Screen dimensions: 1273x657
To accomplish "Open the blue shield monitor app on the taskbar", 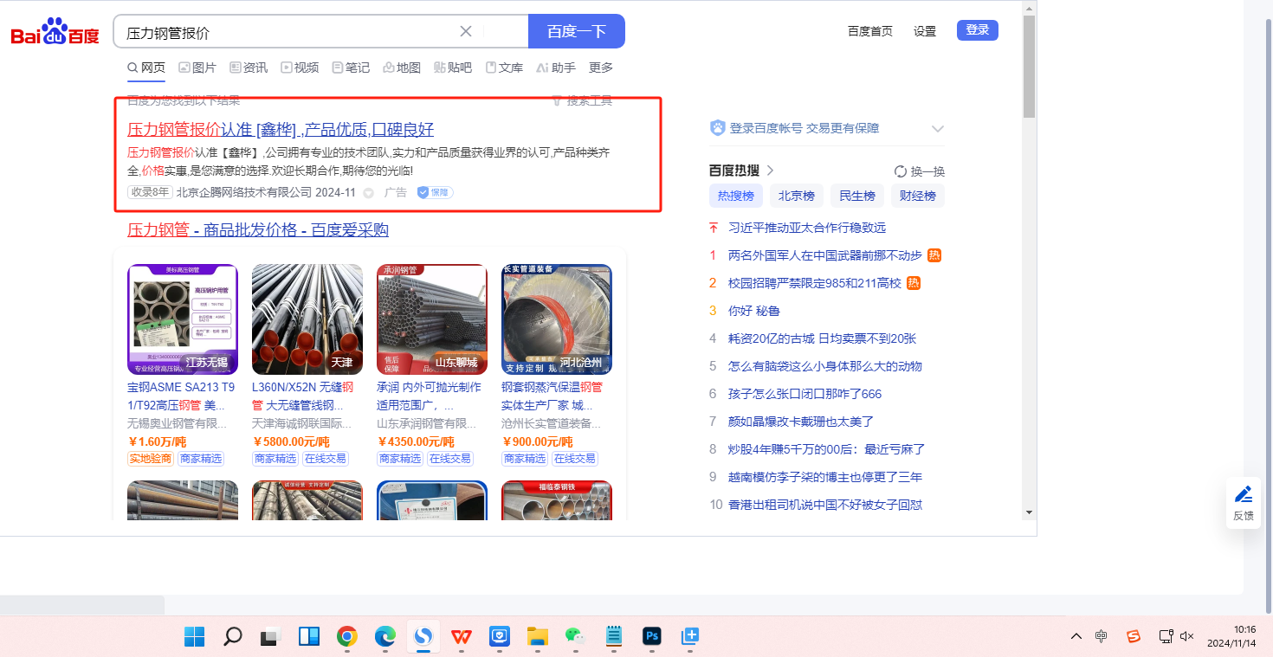I will 500,637.
